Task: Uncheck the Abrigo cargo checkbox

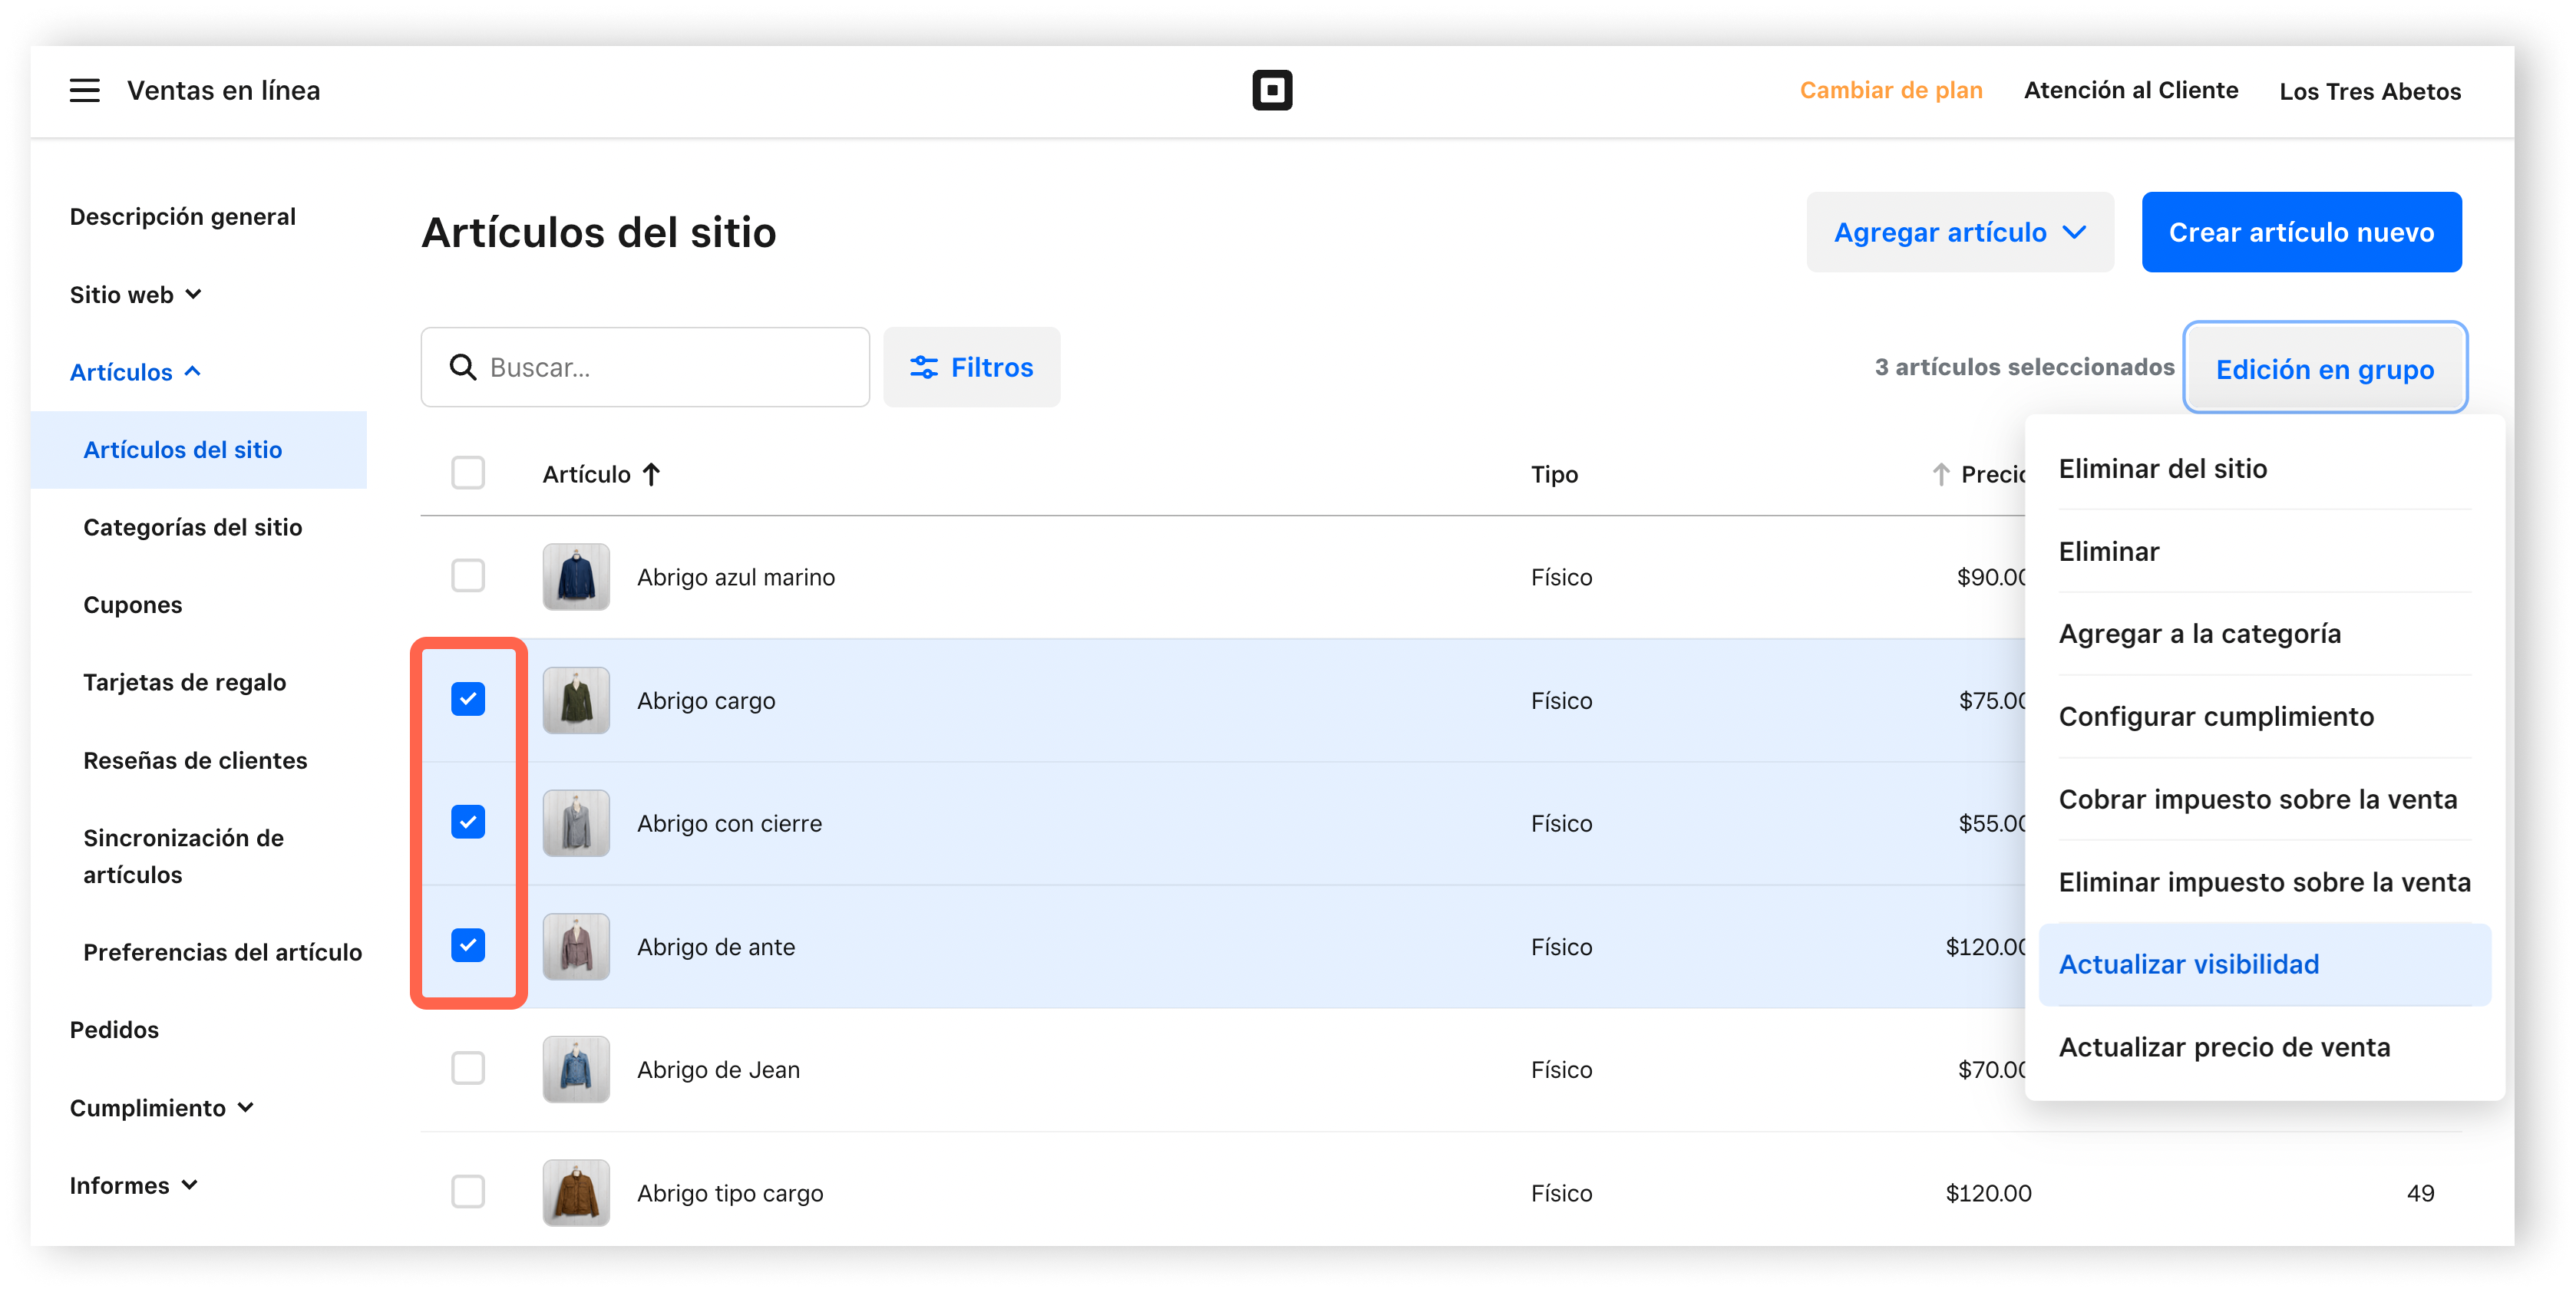Action: tap(468, 700)
